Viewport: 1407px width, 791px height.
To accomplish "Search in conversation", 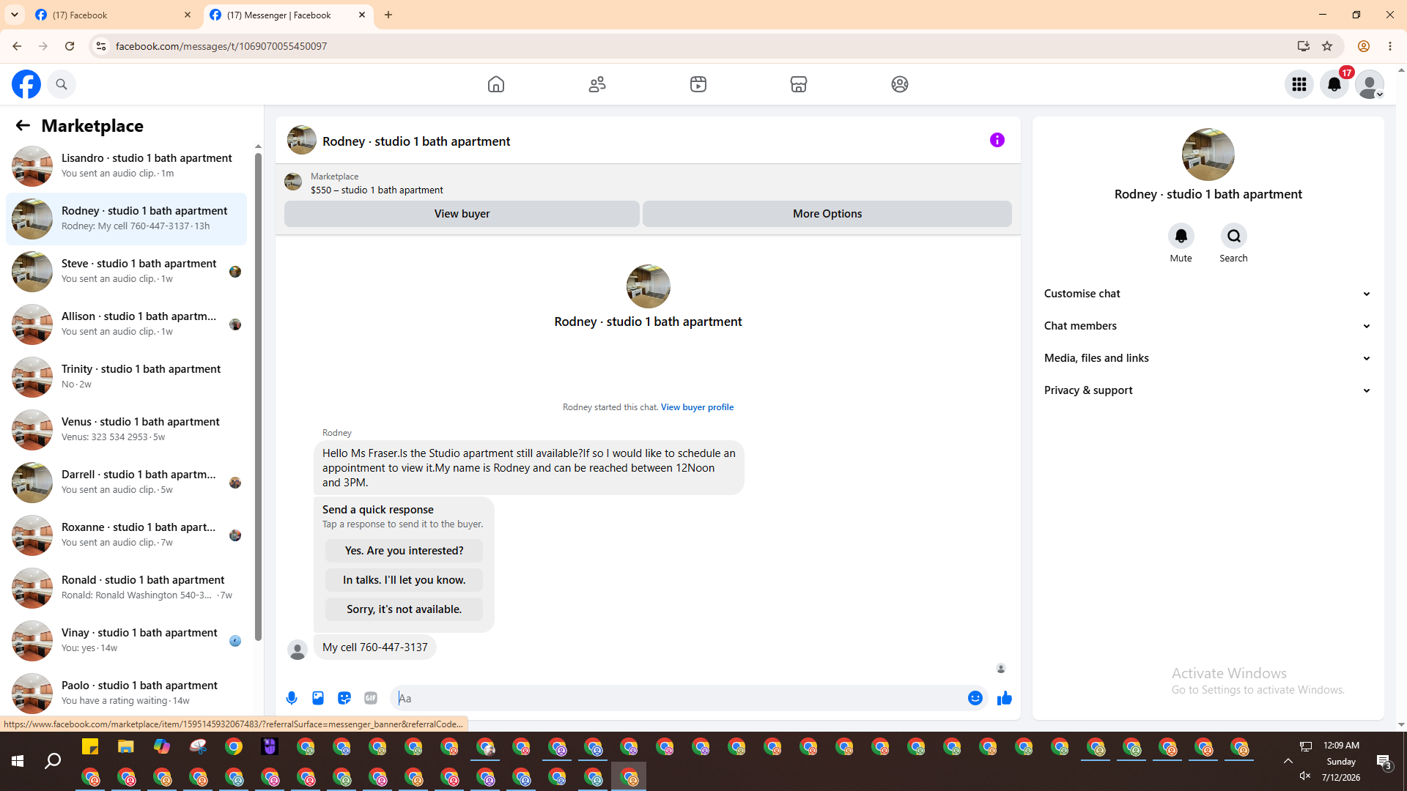I will click(1234, 236).
